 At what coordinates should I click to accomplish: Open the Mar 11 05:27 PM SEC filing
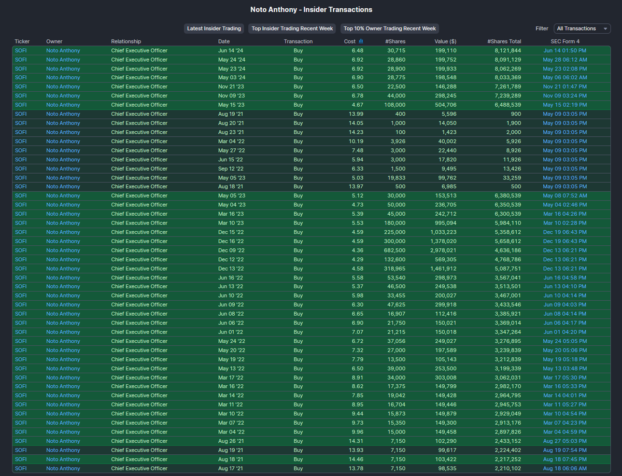tap(565, 404)
